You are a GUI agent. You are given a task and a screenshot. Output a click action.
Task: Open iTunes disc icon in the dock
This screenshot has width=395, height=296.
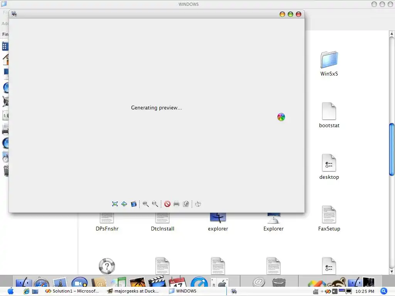(118, 282)
